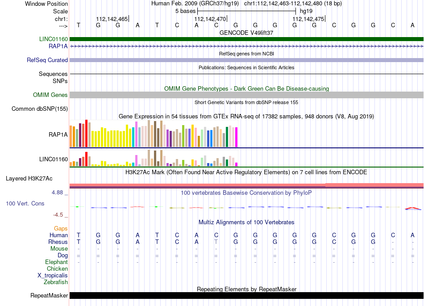Click the Common dbSNP(155) track label

click(x=39, y=109)
